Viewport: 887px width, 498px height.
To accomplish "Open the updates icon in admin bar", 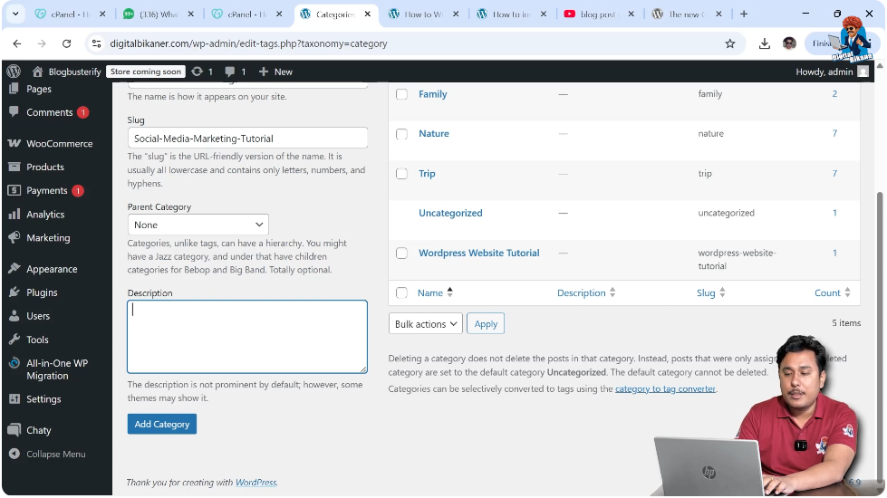I will [197, 72].
